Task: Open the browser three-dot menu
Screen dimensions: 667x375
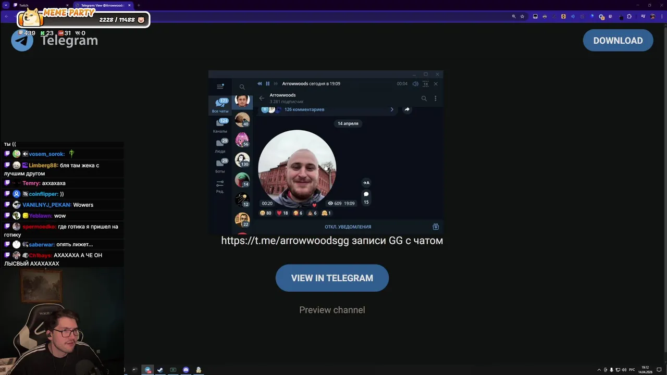Action: [661, 17]
